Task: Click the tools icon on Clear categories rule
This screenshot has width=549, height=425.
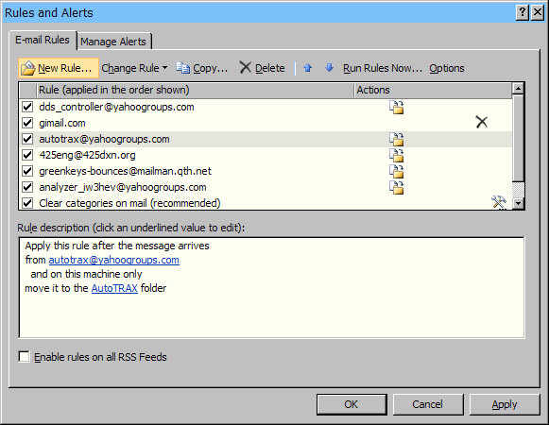Action: click(499, 202)
